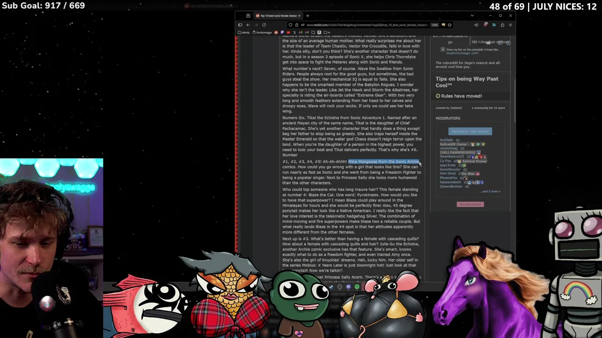Open moderator hassantaleb4 profile
The image size is (602, 338).
tap(451, 182)
